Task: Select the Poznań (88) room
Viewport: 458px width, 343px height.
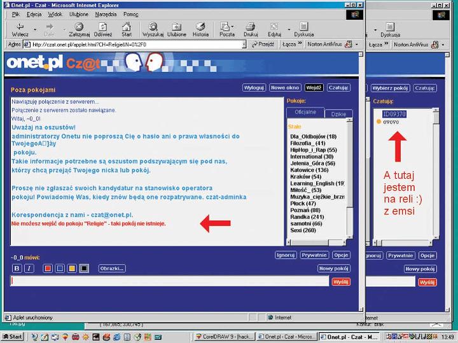Action: [305, 210]
